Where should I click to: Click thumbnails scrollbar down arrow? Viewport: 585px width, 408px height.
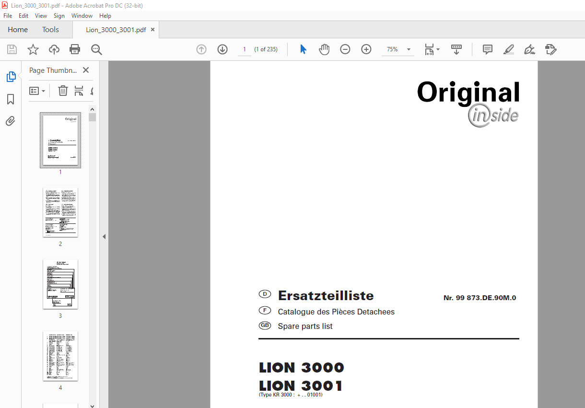tap(92, 405)
